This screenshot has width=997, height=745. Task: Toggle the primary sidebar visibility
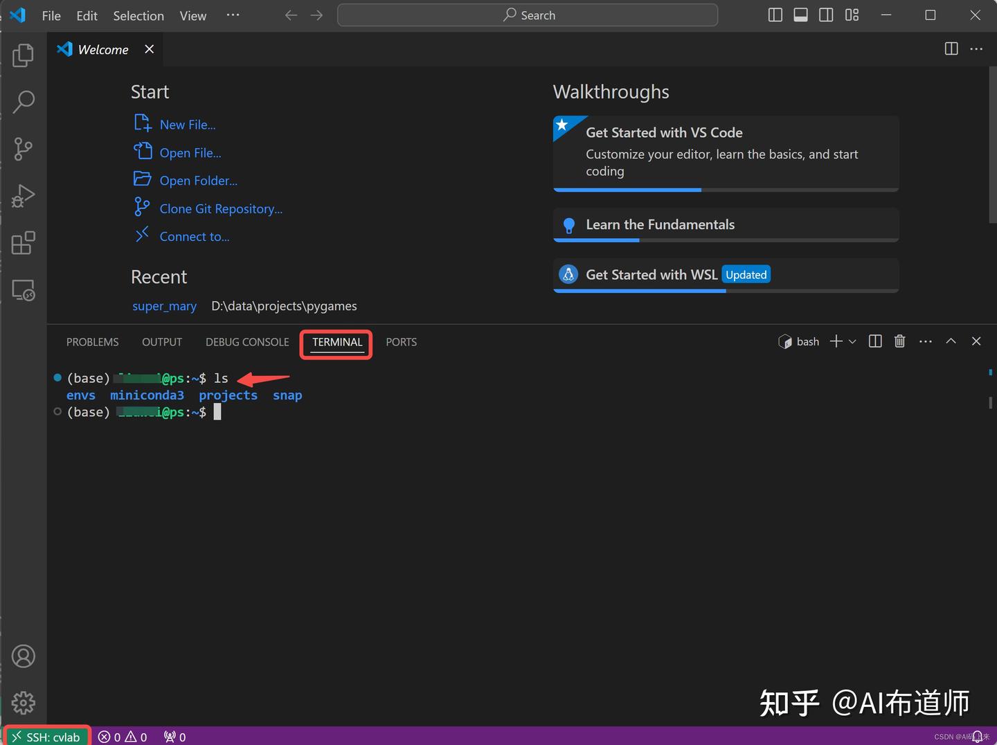point(775,15)
